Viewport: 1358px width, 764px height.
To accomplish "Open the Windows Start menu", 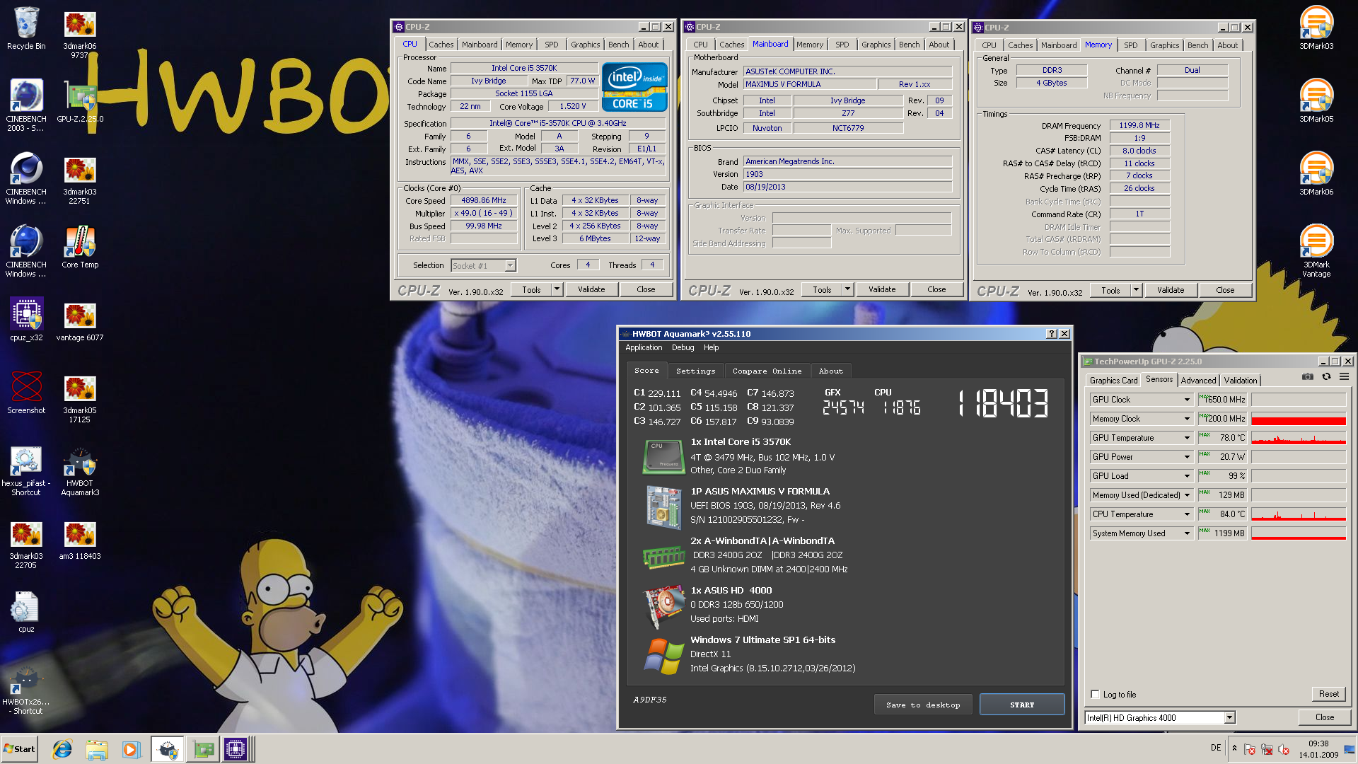I will (19, 749).
